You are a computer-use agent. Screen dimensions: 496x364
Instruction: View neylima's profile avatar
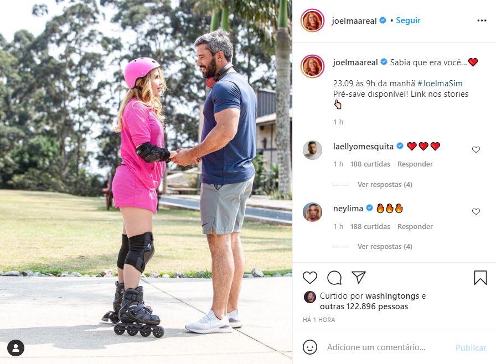pyautogui.click(x=312, y=212)
